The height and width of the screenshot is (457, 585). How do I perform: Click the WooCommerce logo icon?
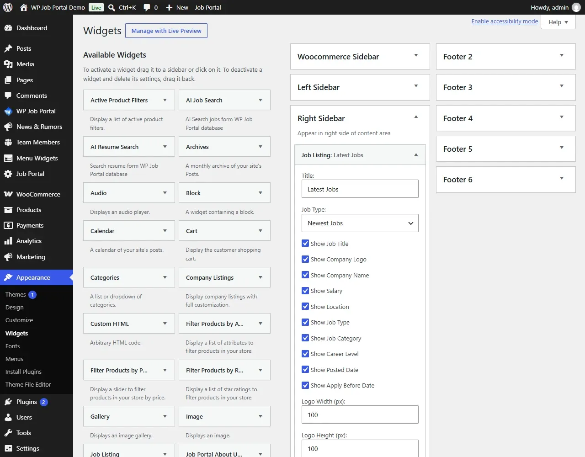tap(8, 194)
